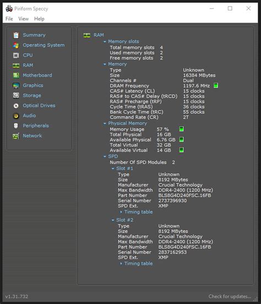
Task: Open the File menu
Action: click(9, 19)
